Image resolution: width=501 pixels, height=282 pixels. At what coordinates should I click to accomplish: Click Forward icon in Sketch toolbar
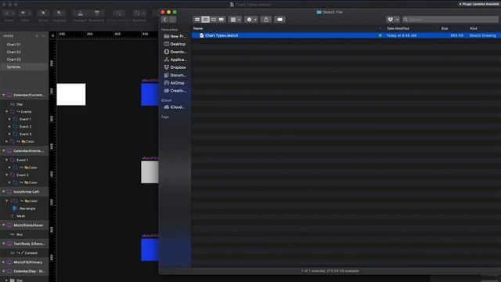[80, 13]
